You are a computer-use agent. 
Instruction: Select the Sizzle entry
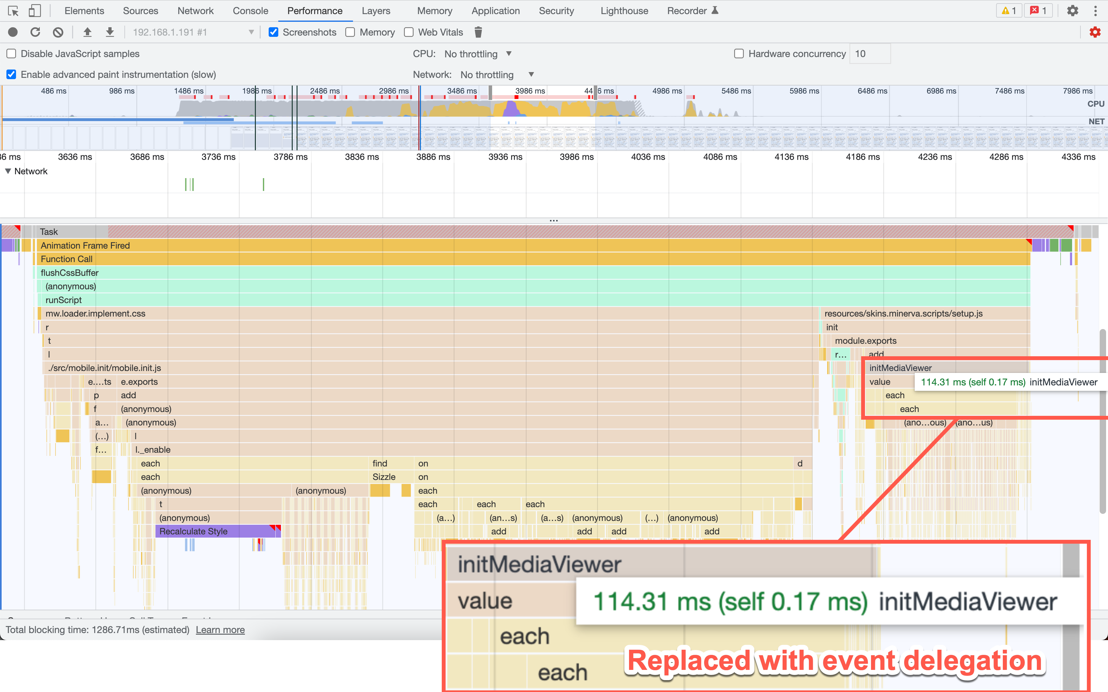coord(391,477)
